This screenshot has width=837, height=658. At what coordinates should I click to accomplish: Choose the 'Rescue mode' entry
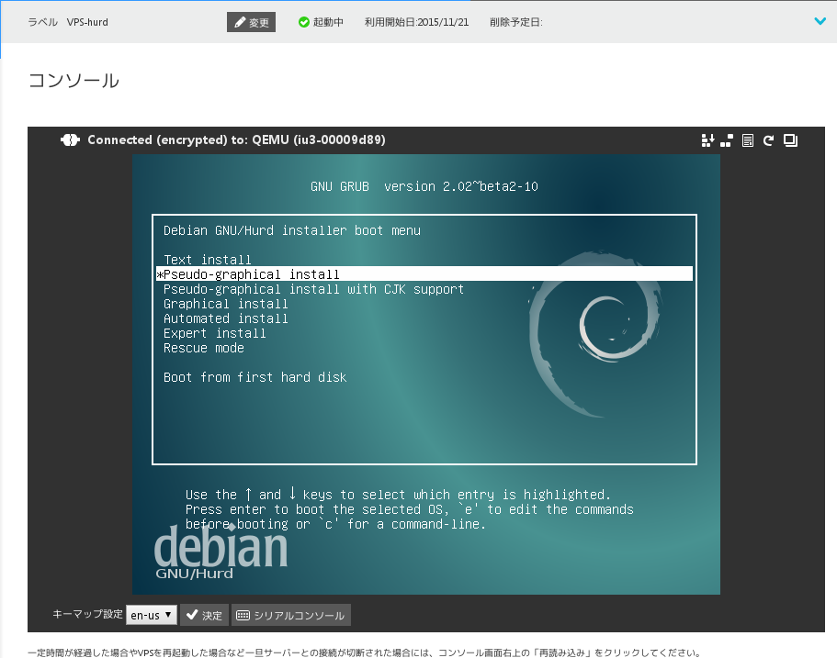(x=203, y=348)
